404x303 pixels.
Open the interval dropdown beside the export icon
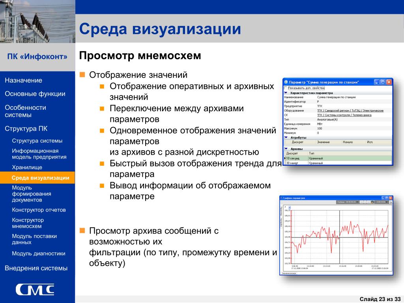click(x=387, y=202)
